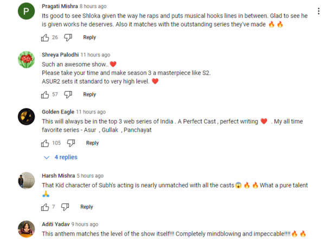Like Shreya Palodhi's comment
The height and width of the screenshot is (241, 334).
45,94
